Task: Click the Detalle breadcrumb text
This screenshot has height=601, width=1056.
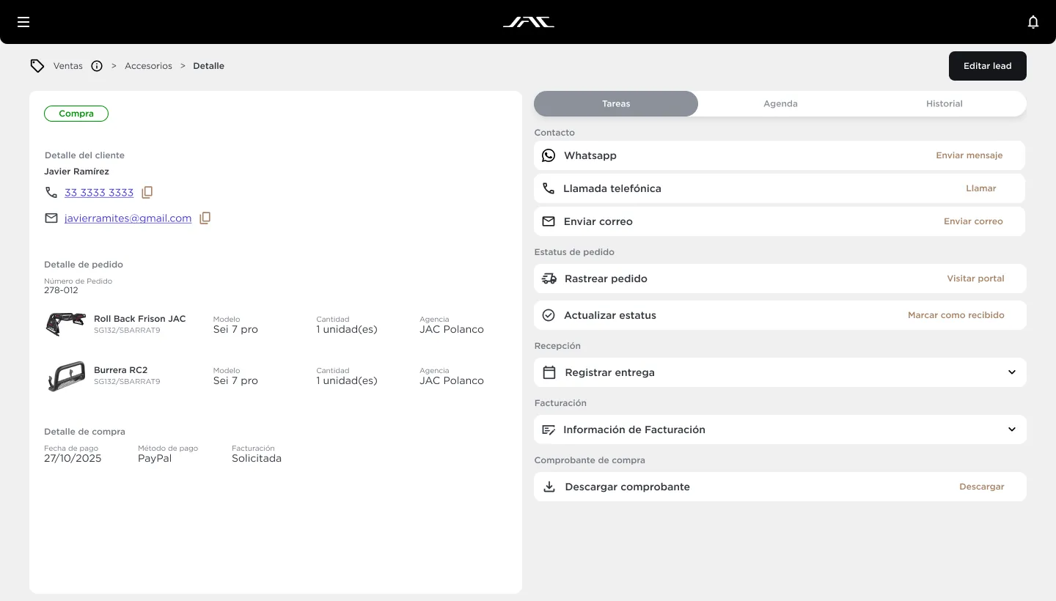Action: [209, 66]
